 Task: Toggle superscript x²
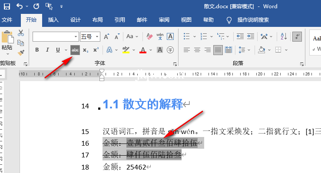pyautogui.click(x=96, y=50)
